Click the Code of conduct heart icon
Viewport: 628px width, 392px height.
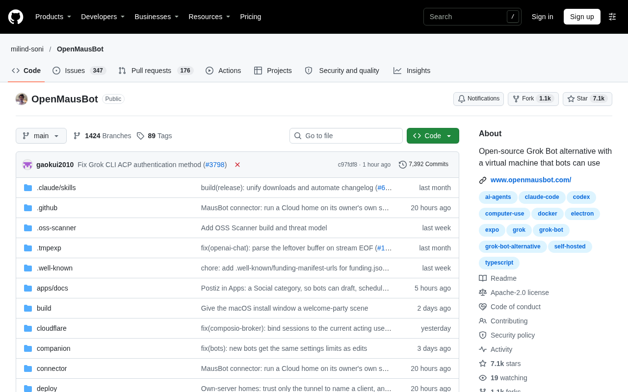(x=483, y=307)
